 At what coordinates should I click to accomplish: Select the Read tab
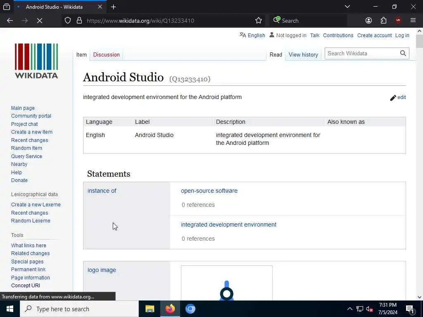click(x=276, y=55)
